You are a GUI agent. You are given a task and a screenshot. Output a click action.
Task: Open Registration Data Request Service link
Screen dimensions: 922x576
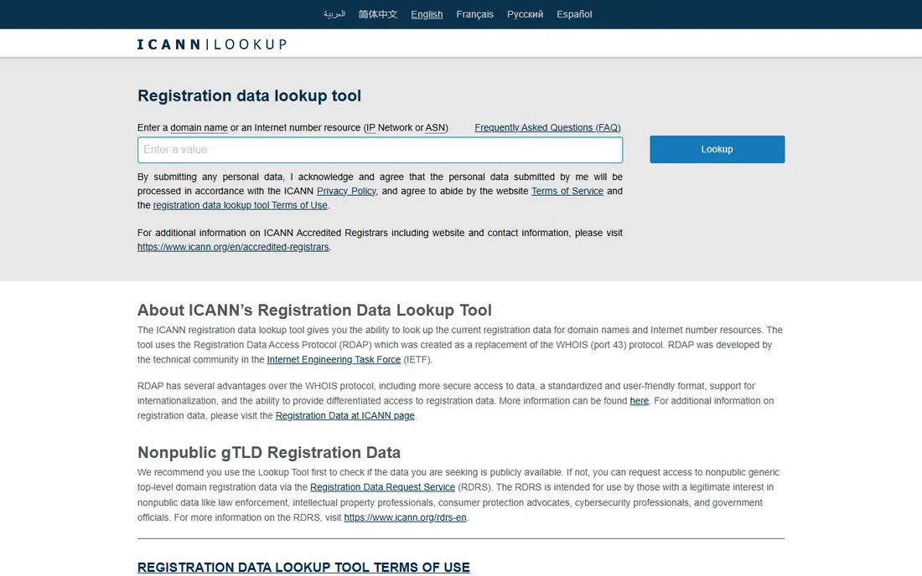pos(382,487)
